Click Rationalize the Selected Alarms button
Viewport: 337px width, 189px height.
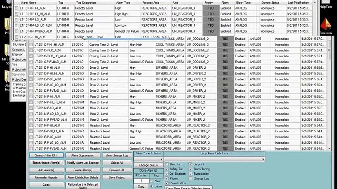[x=83, y=185]
